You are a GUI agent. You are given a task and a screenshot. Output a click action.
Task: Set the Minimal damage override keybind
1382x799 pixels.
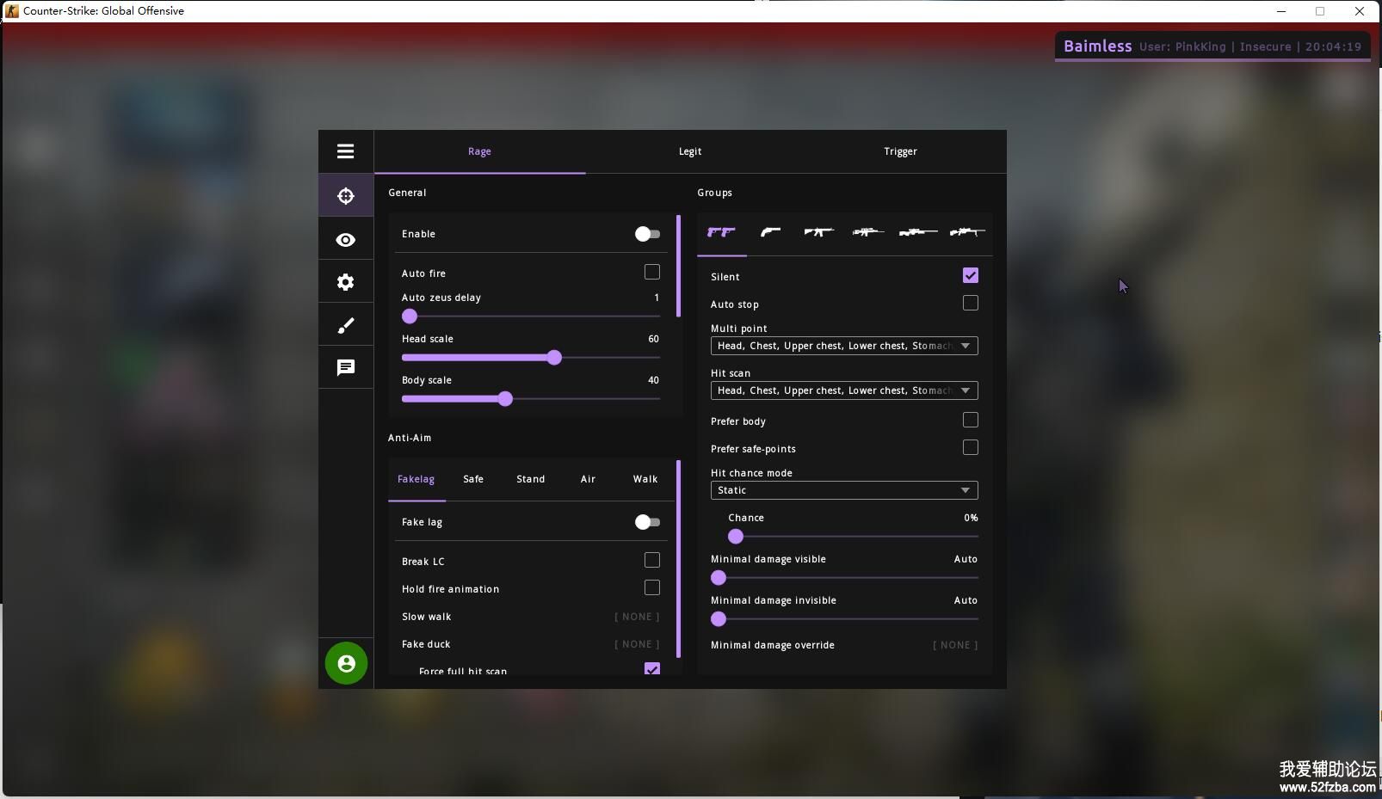955,645
